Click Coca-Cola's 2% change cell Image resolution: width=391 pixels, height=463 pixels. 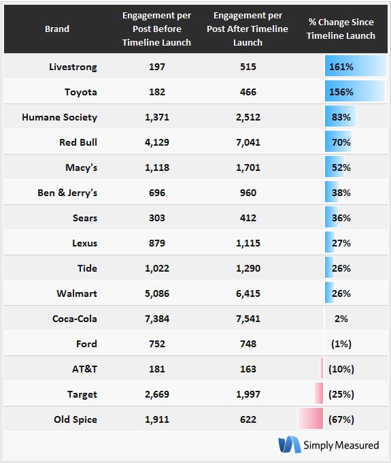coord(341,319)
